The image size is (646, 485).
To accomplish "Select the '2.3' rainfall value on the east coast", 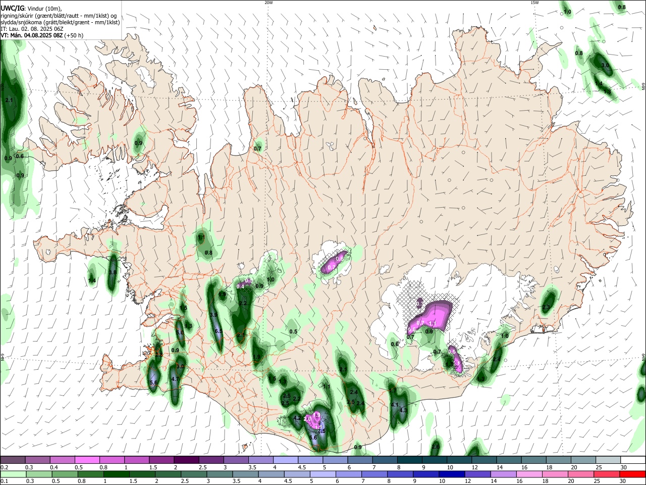I will pos(546,307).
